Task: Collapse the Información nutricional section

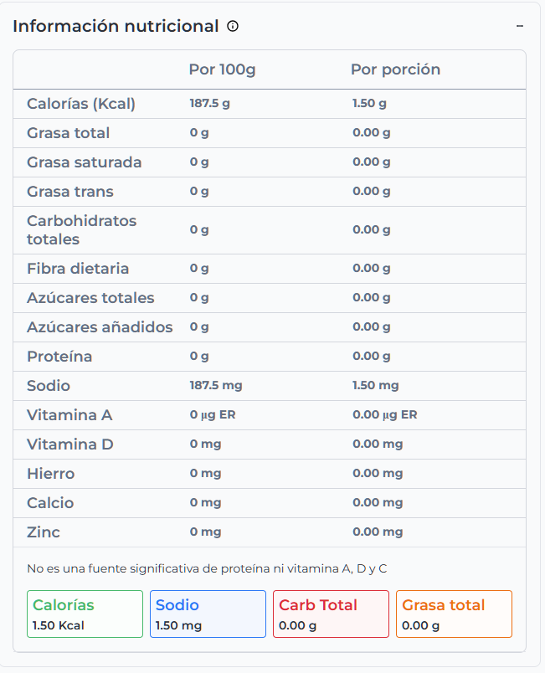Action: click(x=520, y=26)
